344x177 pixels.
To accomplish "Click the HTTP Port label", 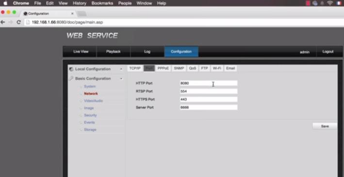I will point(144,83).
